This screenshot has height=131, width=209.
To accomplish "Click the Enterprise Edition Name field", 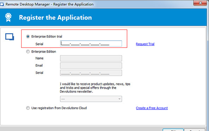I will click(x=91, y=58).
